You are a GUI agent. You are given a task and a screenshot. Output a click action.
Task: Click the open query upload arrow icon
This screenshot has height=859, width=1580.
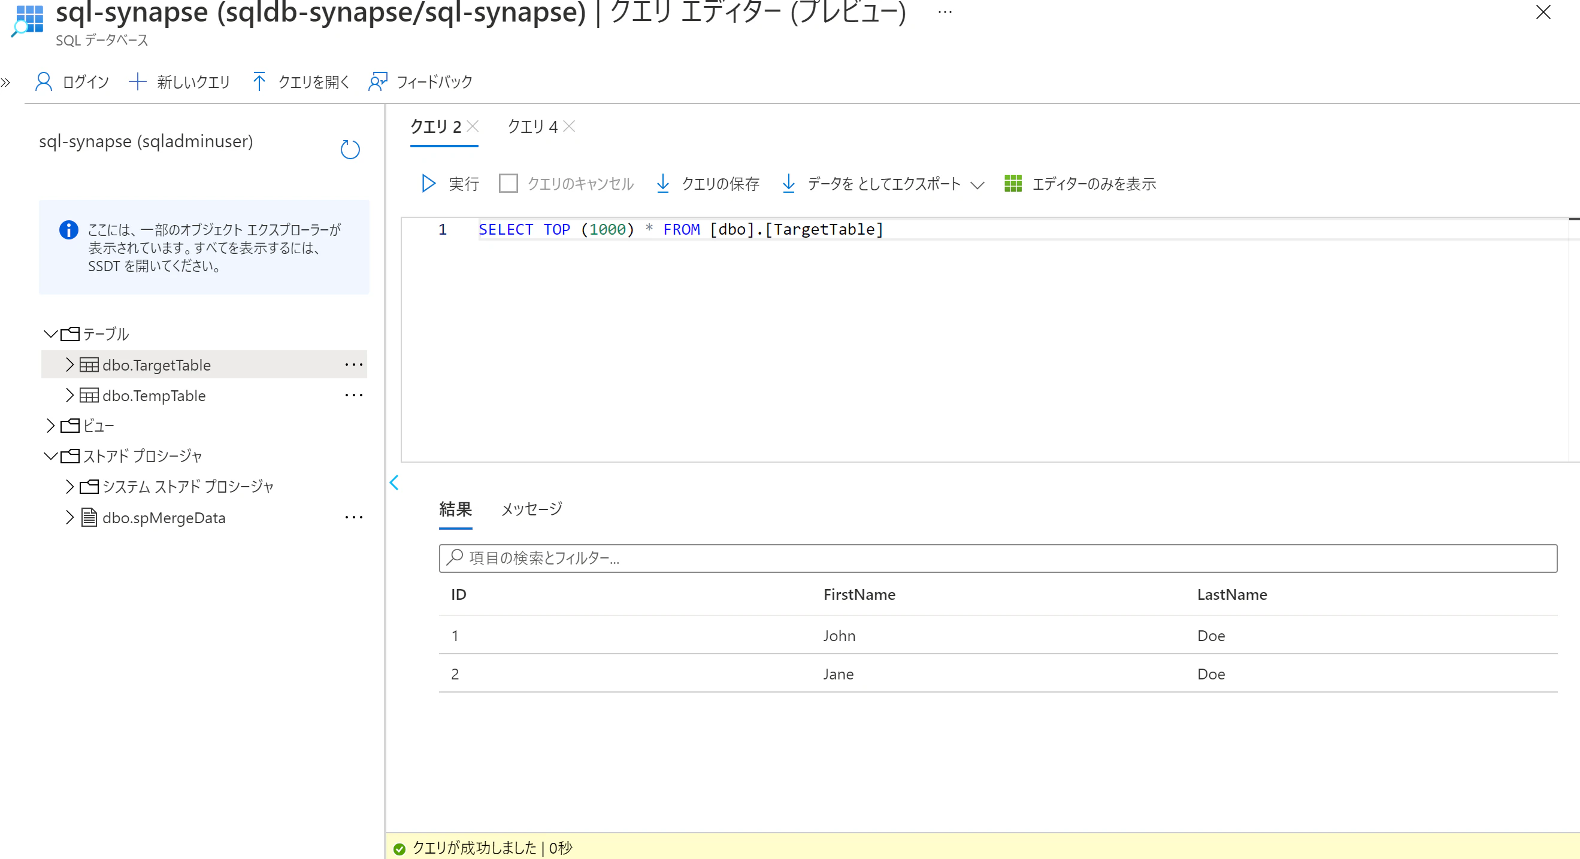pos(259,81)
